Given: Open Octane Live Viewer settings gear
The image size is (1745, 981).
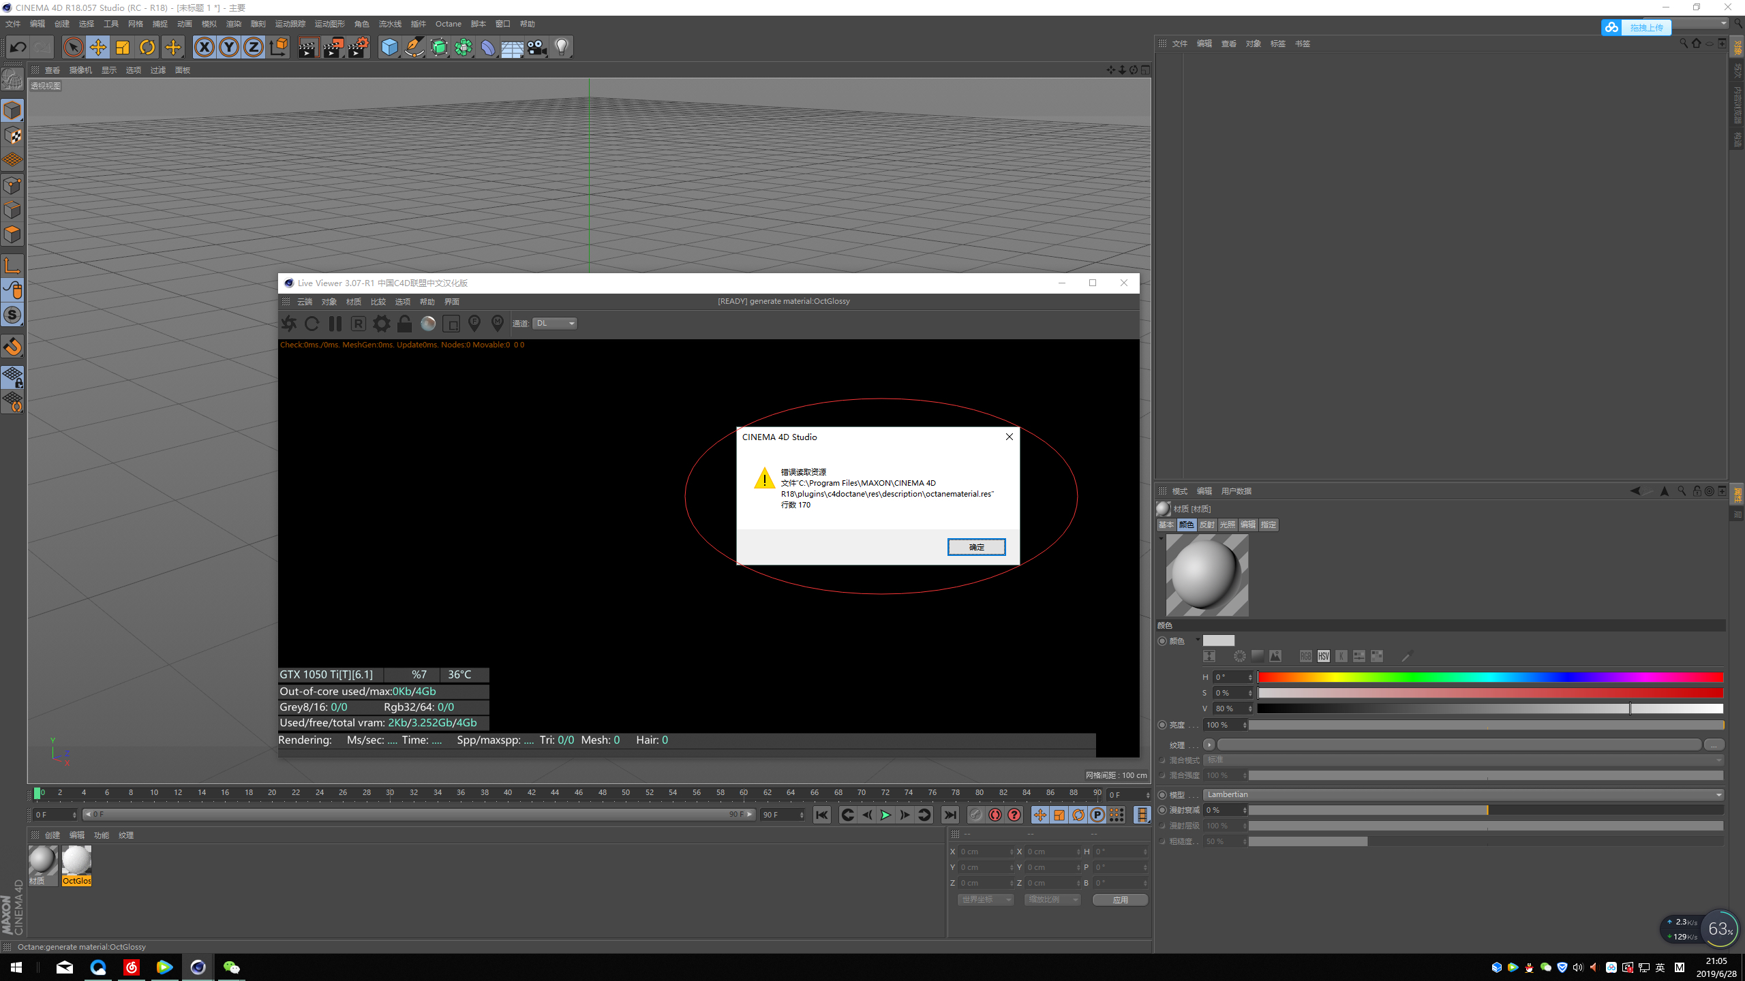Looking at the screenshot, I should tap(382, 324).
